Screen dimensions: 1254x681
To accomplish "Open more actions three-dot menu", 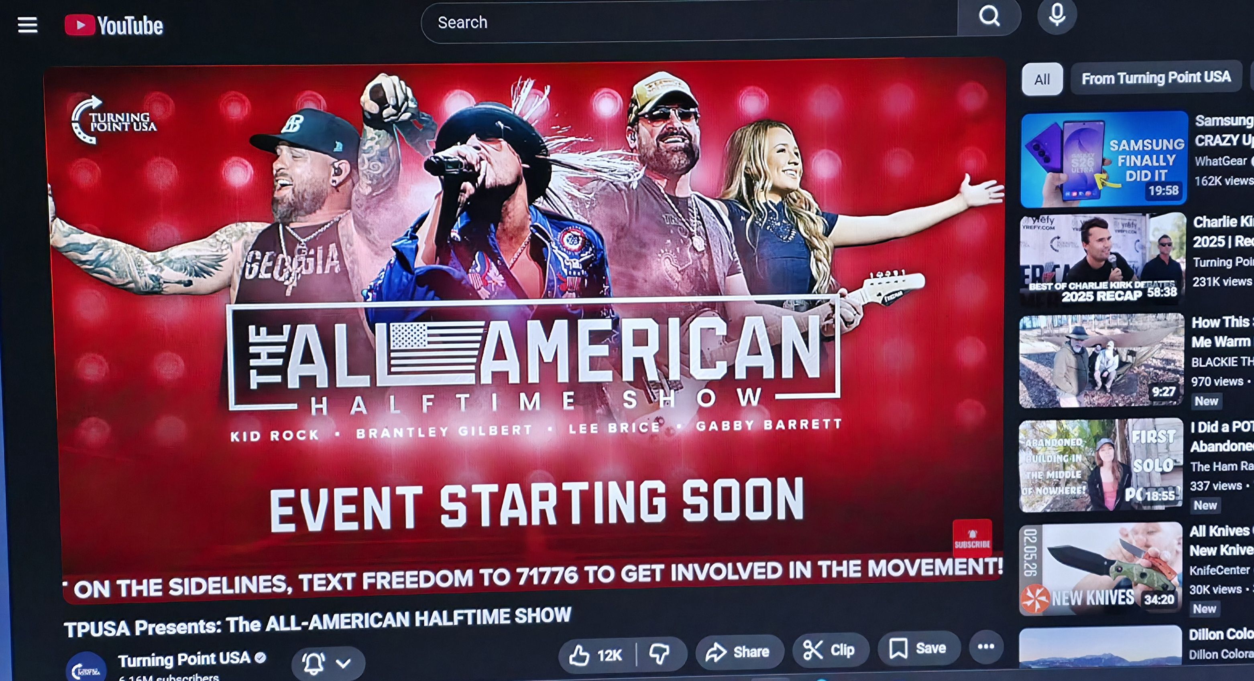I will point(986,647).
